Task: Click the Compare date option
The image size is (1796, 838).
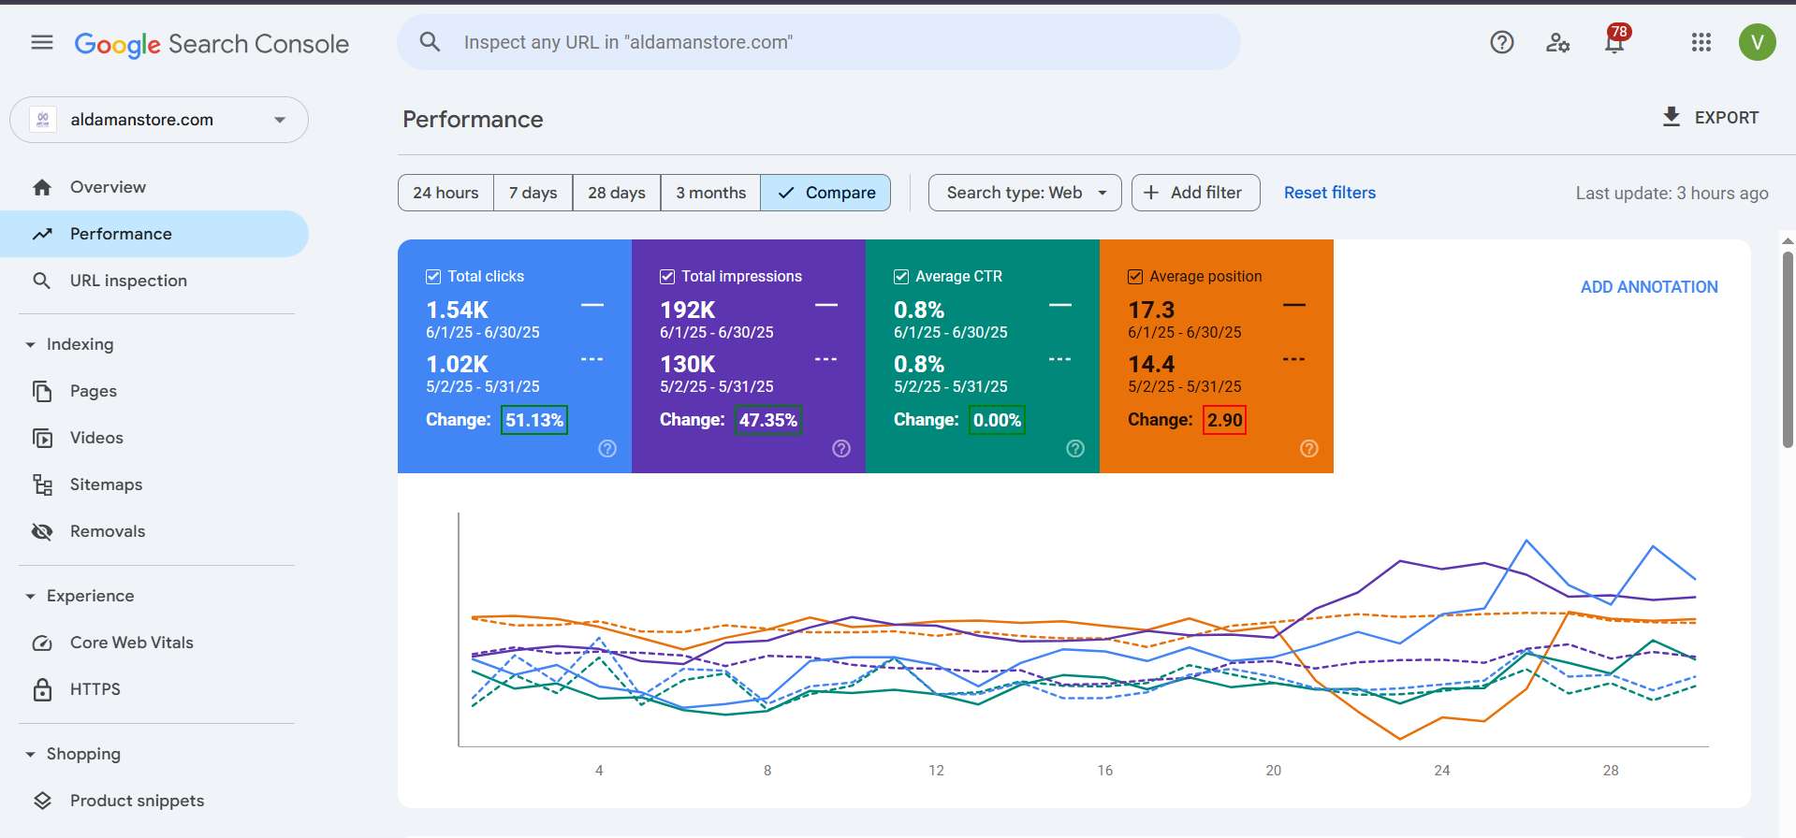Action: coord(825,193)
